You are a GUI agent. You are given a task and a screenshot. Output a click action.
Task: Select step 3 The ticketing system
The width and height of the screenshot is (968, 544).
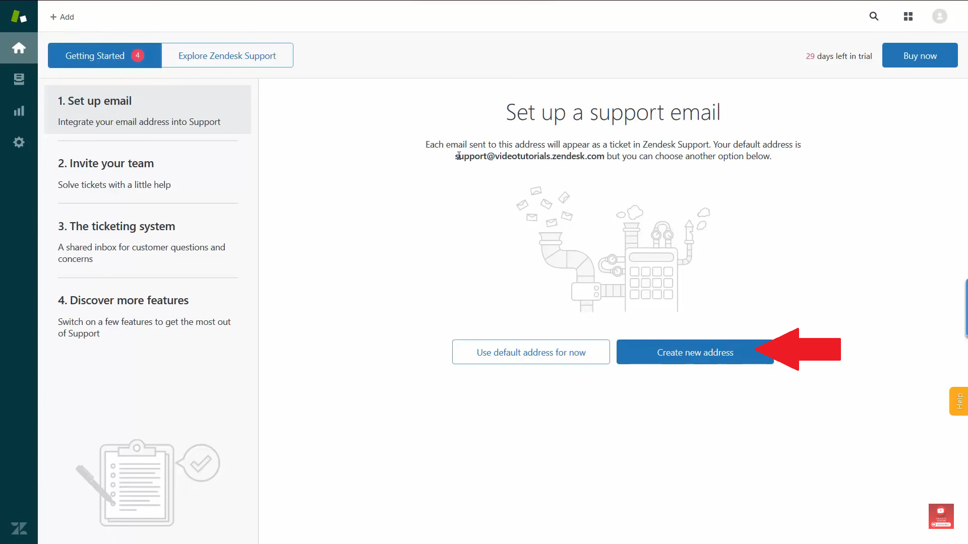coord(148,241)
